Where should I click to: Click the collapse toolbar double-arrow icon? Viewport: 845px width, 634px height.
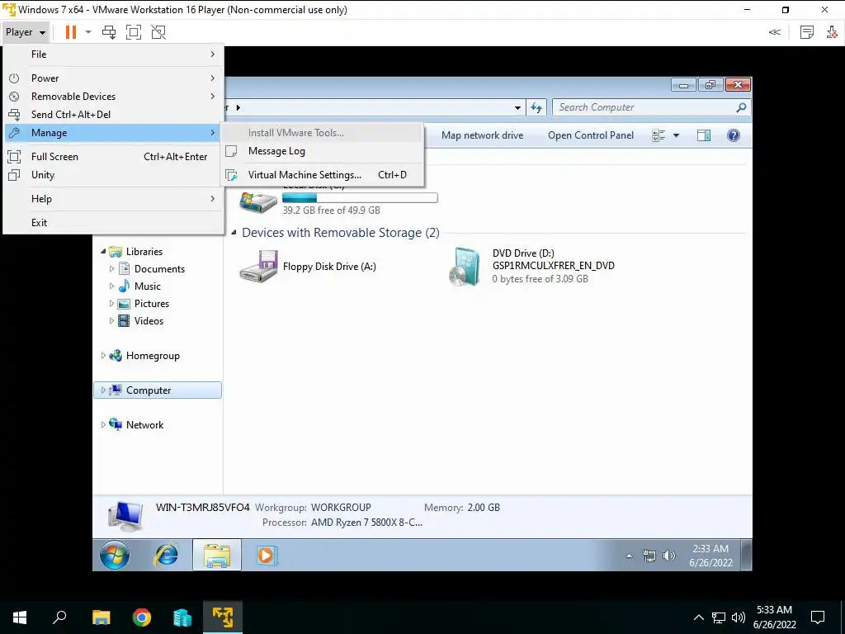pos(774,32)
